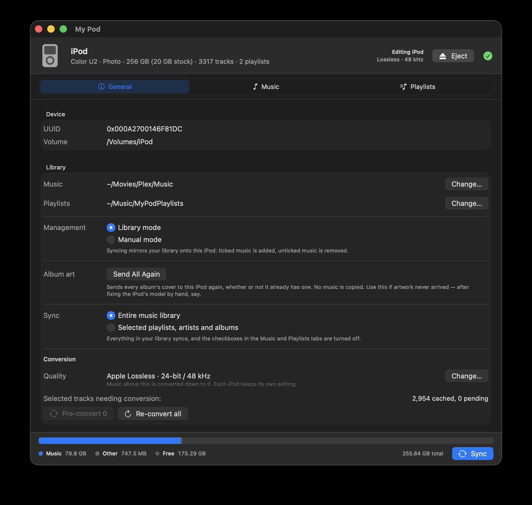
Task: Start syncing with the Sync button
Action: pyautogui.click(x=472, y=454)
